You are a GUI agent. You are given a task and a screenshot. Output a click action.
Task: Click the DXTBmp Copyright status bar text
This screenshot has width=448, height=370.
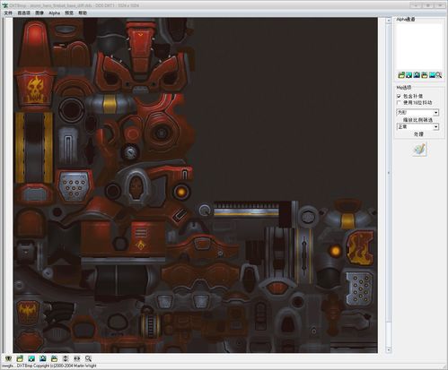pyautogui.click(x=57, y=366)
